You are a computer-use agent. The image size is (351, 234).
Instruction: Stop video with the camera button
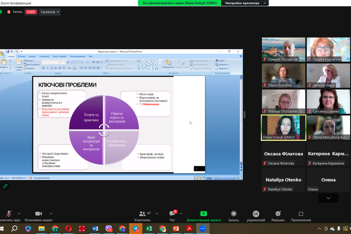pos(38,214)
